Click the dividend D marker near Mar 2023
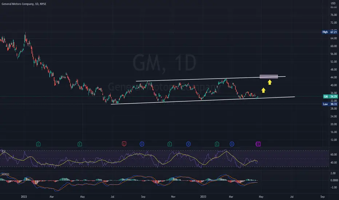 [232, 144]
